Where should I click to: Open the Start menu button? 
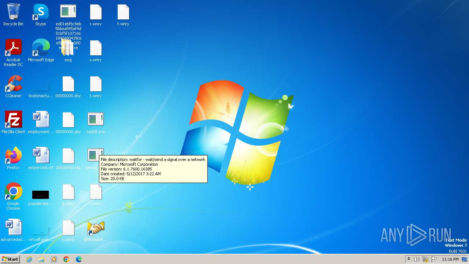coord(10,259)
